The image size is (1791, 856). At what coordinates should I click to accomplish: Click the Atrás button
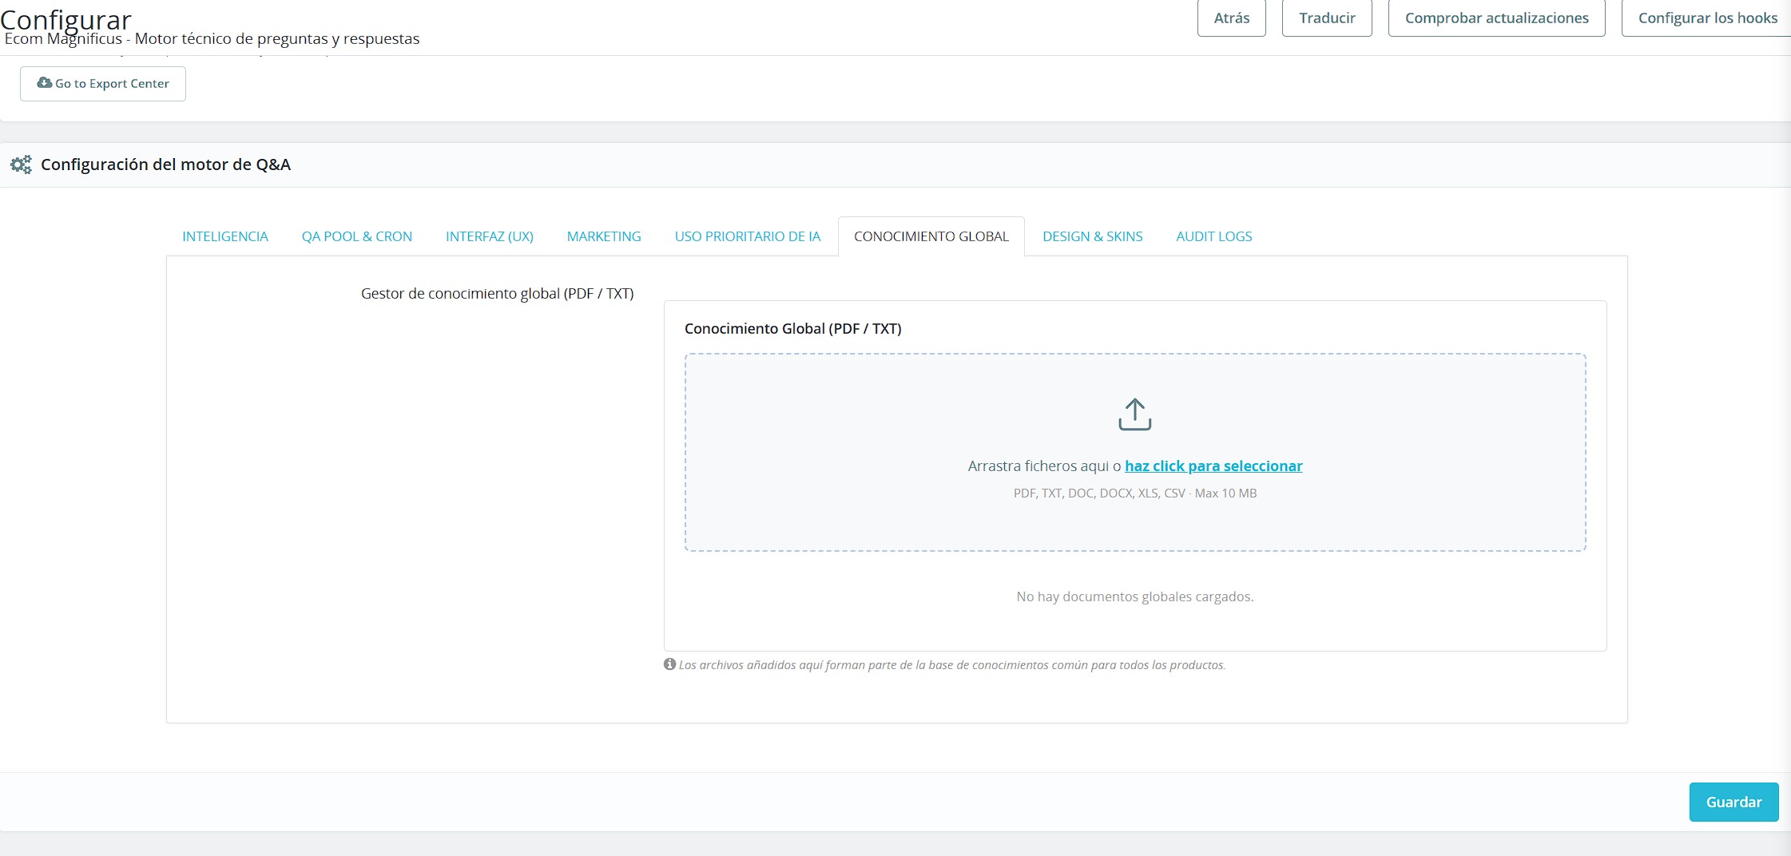click(x=1232, y=18)
